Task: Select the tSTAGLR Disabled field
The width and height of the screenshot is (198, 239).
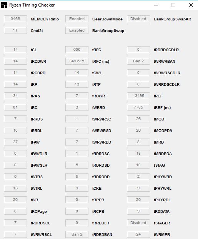Action: 138,223
